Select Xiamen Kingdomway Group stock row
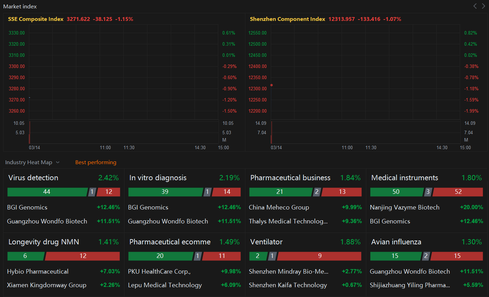Screen dimensions: 489x297 click(x=64, y=285)
